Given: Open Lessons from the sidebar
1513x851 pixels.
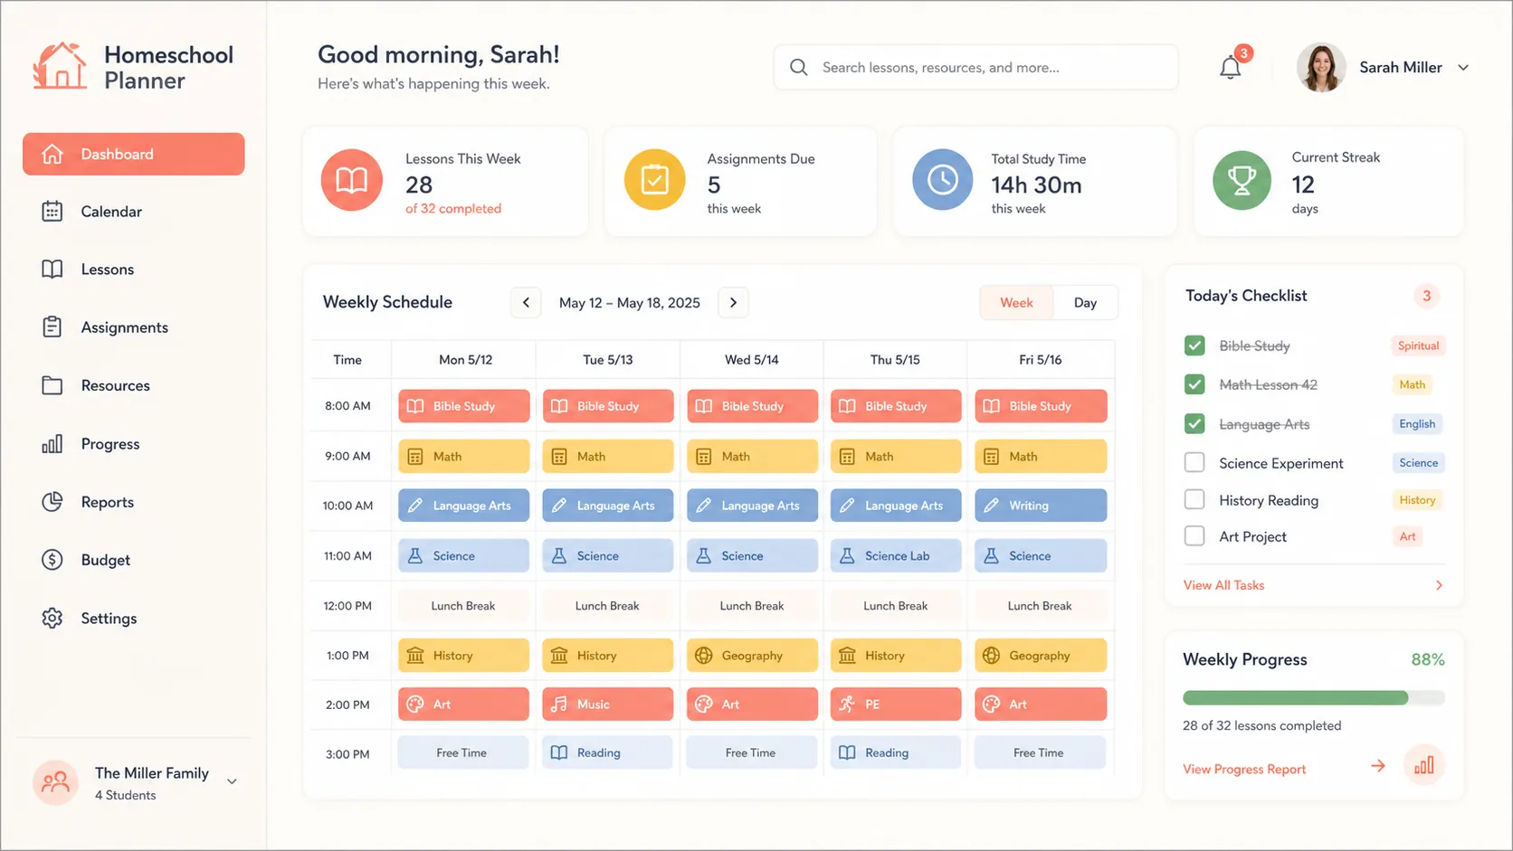Looking at the screenshot, I should [89, 269].
